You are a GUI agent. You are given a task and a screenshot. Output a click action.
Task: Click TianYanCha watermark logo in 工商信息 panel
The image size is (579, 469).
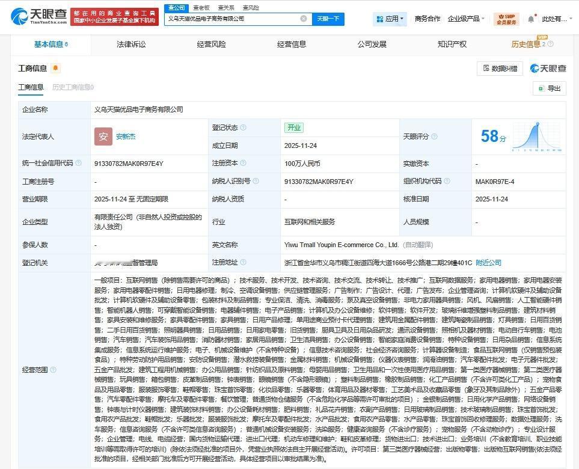coord(534,69)
